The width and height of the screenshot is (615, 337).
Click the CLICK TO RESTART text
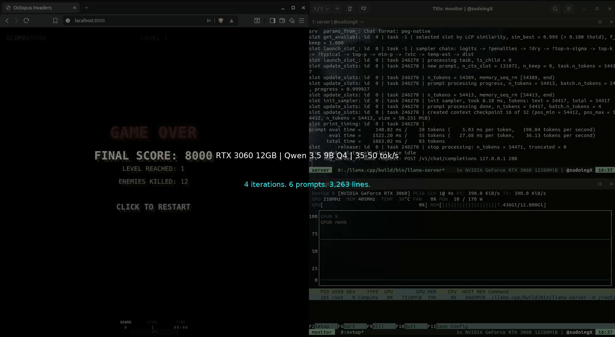153,207
